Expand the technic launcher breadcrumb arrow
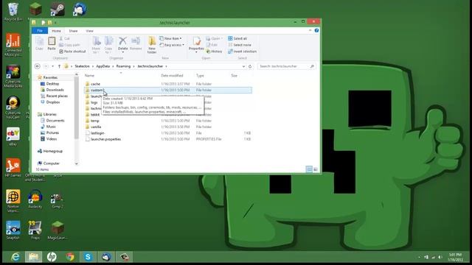Image resolution: width=472 pixels, height=265 pixels. 166,66
